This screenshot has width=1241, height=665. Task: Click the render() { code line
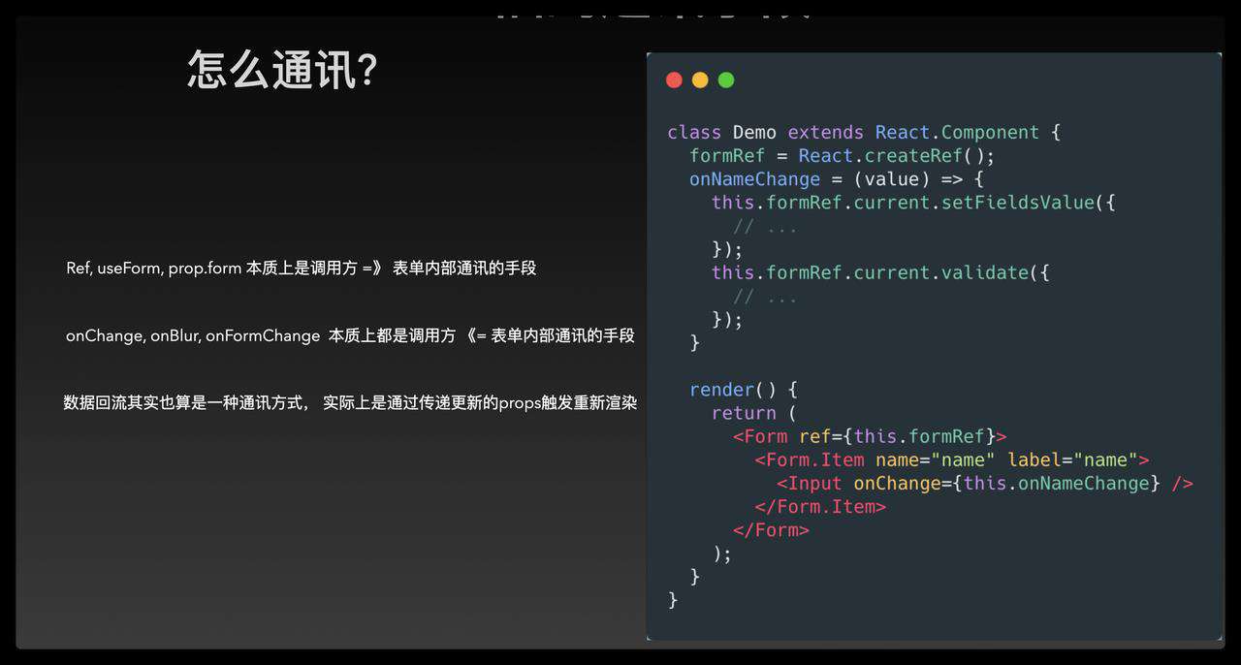point(743,390)
